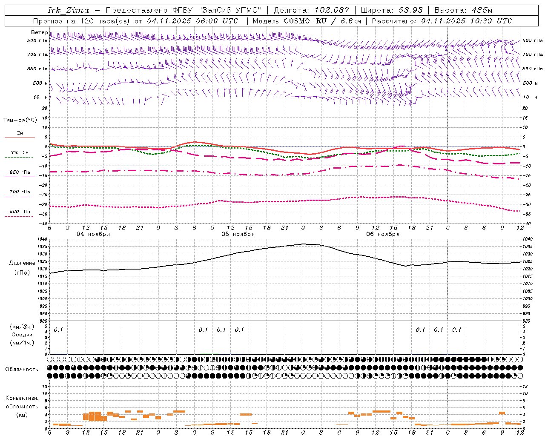Click the "500 м" wind level label on left axis
The width and height of the screenshot is (545, 436).
tap(40, 83)
